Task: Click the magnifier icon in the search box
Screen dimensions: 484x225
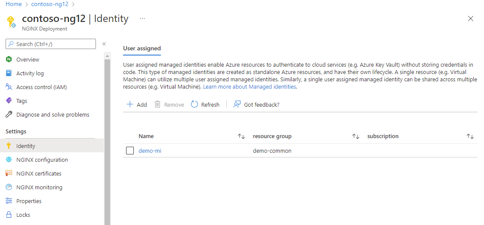Action: [x=11, y=44]
